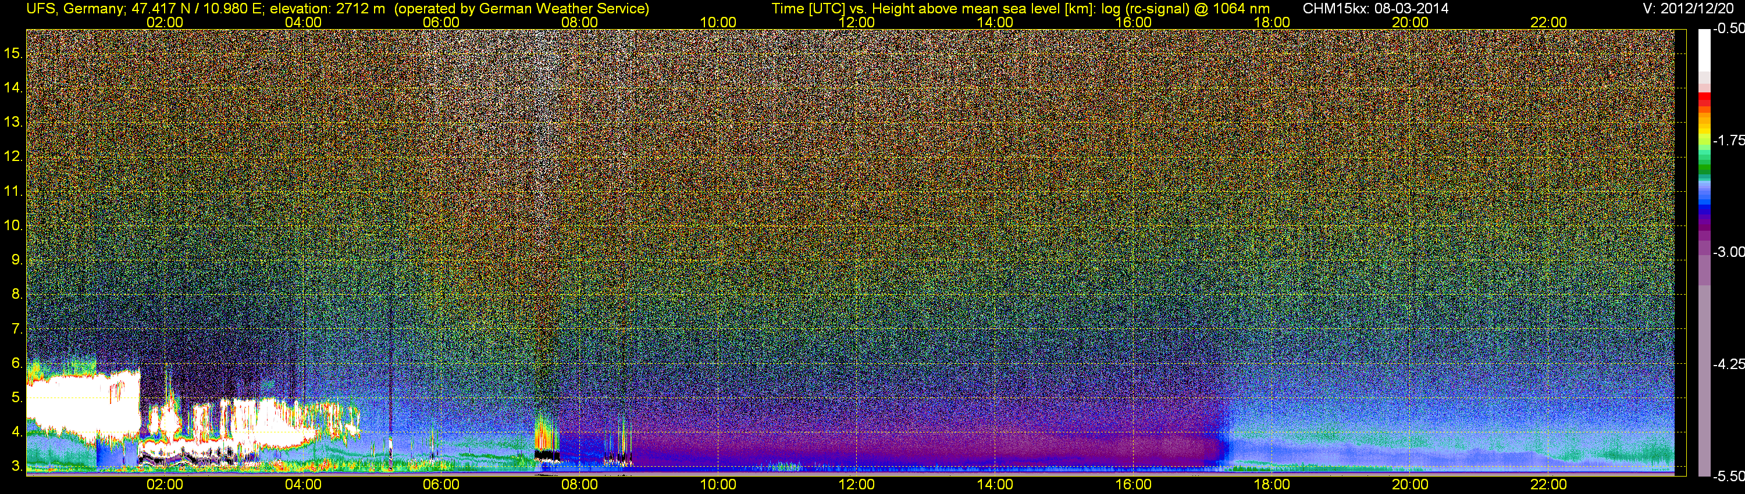Click the "-4.25" color scale value
This screenshot has width=1745, height=494.
[x=1728, y=364]
